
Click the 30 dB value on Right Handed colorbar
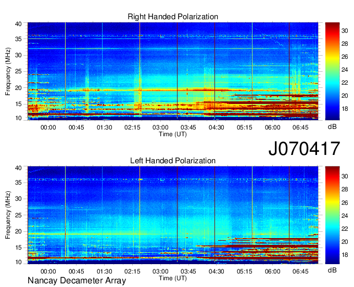click(x=345, y=31)
